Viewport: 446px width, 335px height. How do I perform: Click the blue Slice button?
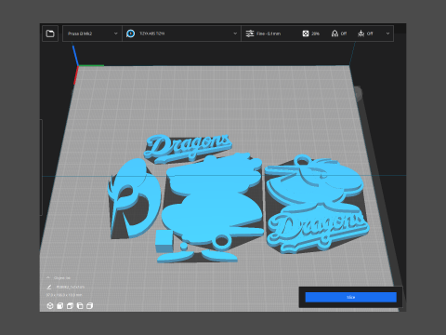pyautogui.click(x=350, y=297)
